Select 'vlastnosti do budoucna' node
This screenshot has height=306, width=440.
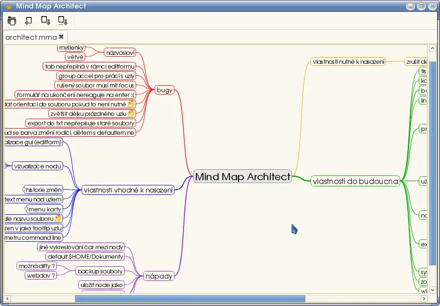click(355, 181)
